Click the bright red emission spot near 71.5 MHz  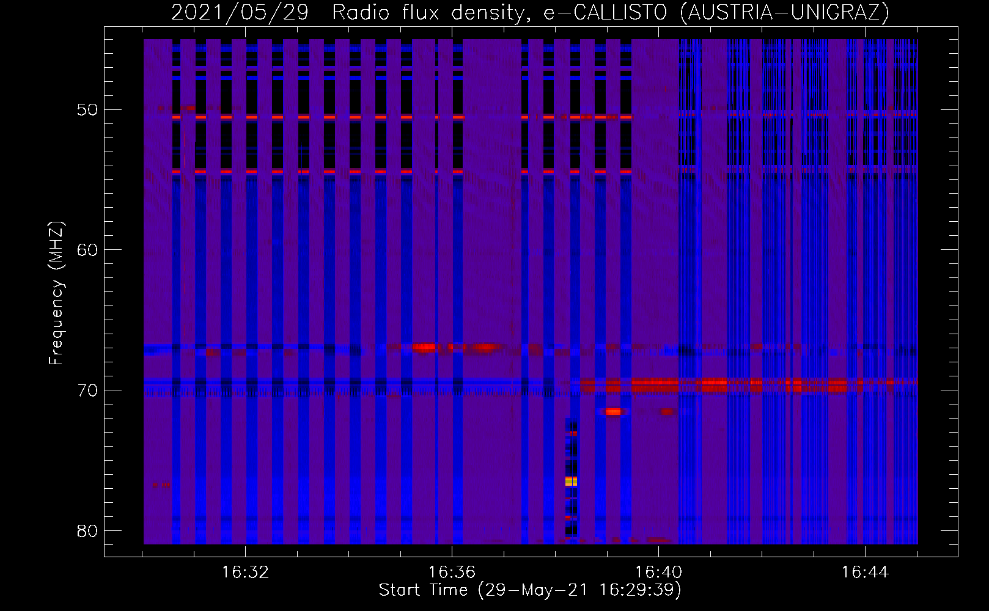click(614, 412)
